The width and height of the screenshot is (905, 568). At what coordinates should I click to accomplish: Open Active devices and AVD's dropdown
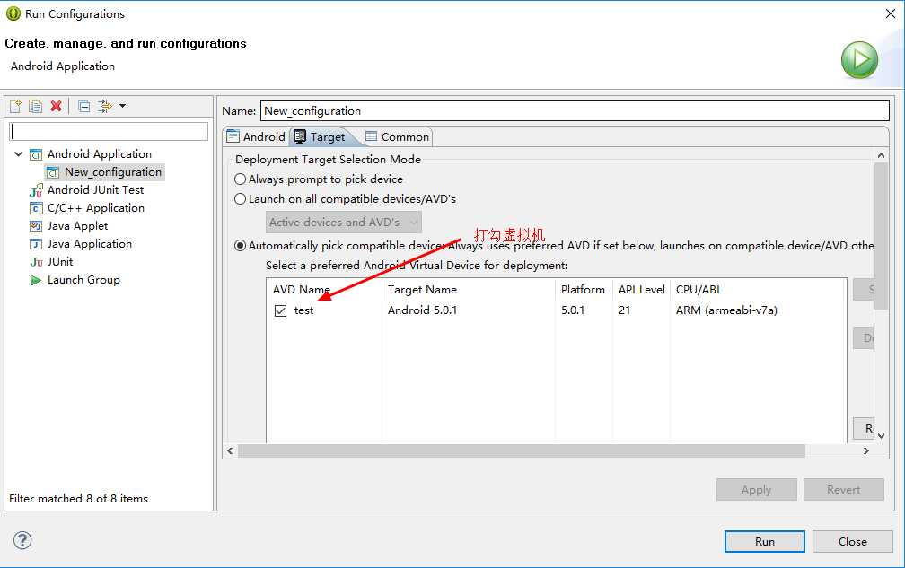(344, 223)
